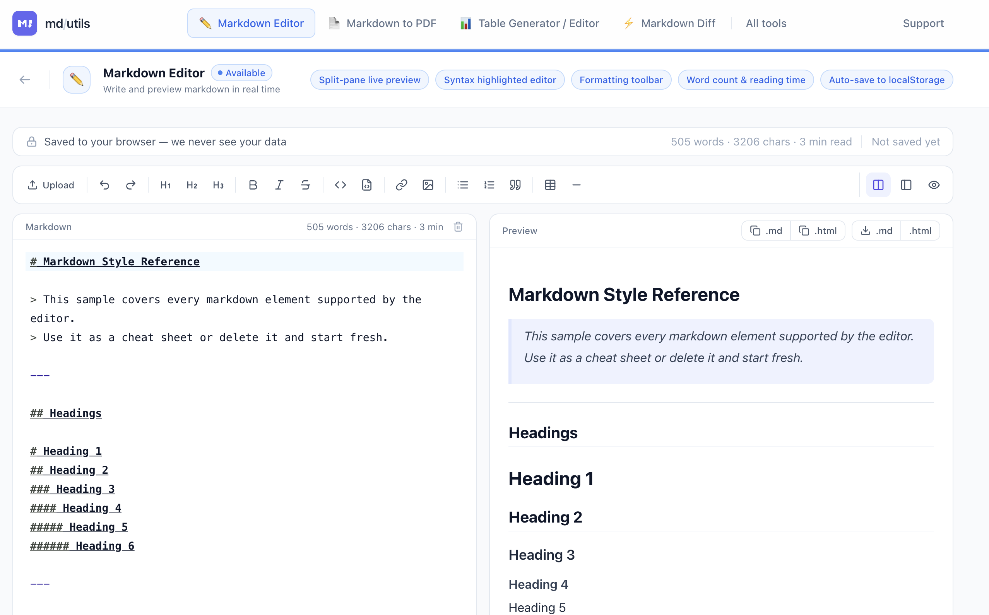The image size is (989, 615).
Task: Download the document as .md
Action: [x=876, y=230]
